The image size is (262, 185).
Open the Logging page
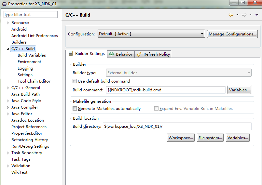[x=25, y=68]
